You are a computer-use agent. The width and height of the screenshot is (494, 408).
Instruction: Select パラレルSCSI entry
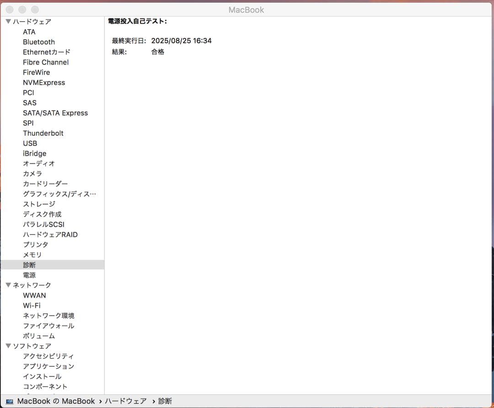coord(43,224)
